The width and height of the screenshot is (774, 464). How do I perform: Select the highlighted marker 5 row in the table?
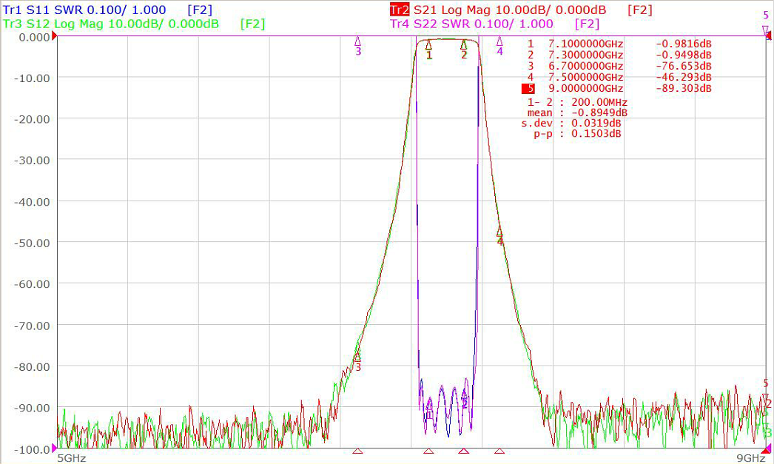click(x=617, y=89)
